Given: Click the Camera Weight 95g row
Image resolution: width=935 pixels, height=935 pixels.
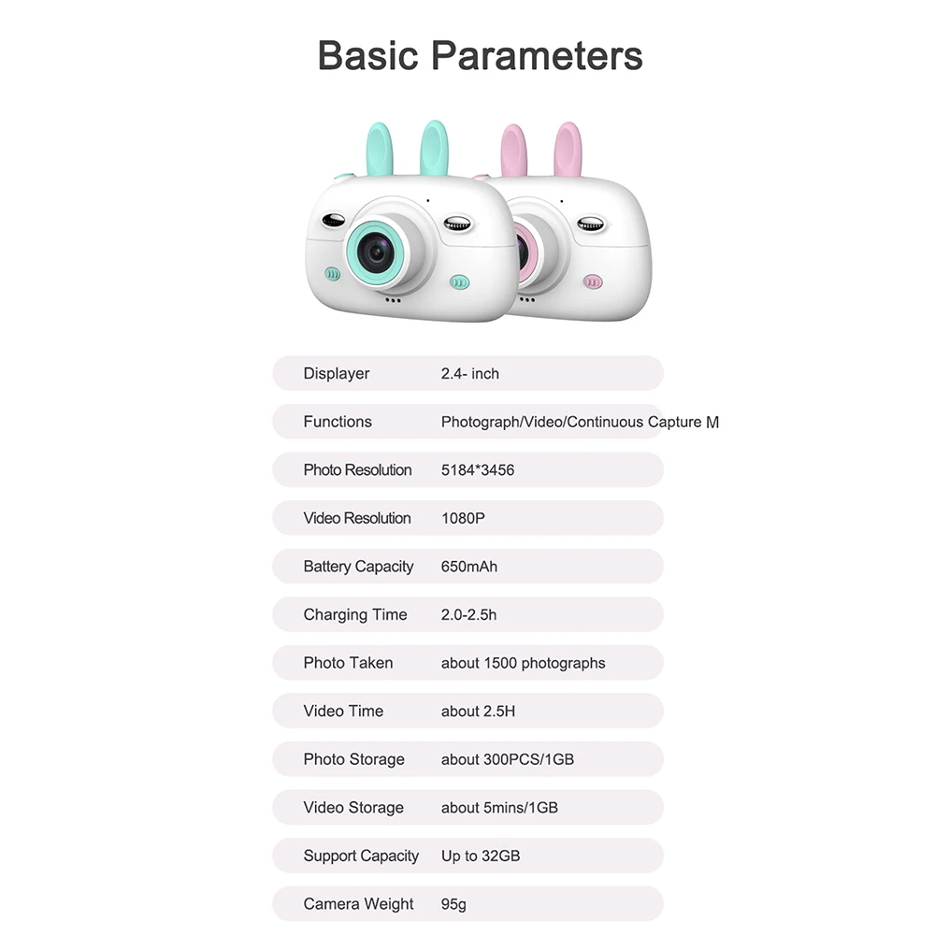Looking at the screenshot, I should [468, 904].
